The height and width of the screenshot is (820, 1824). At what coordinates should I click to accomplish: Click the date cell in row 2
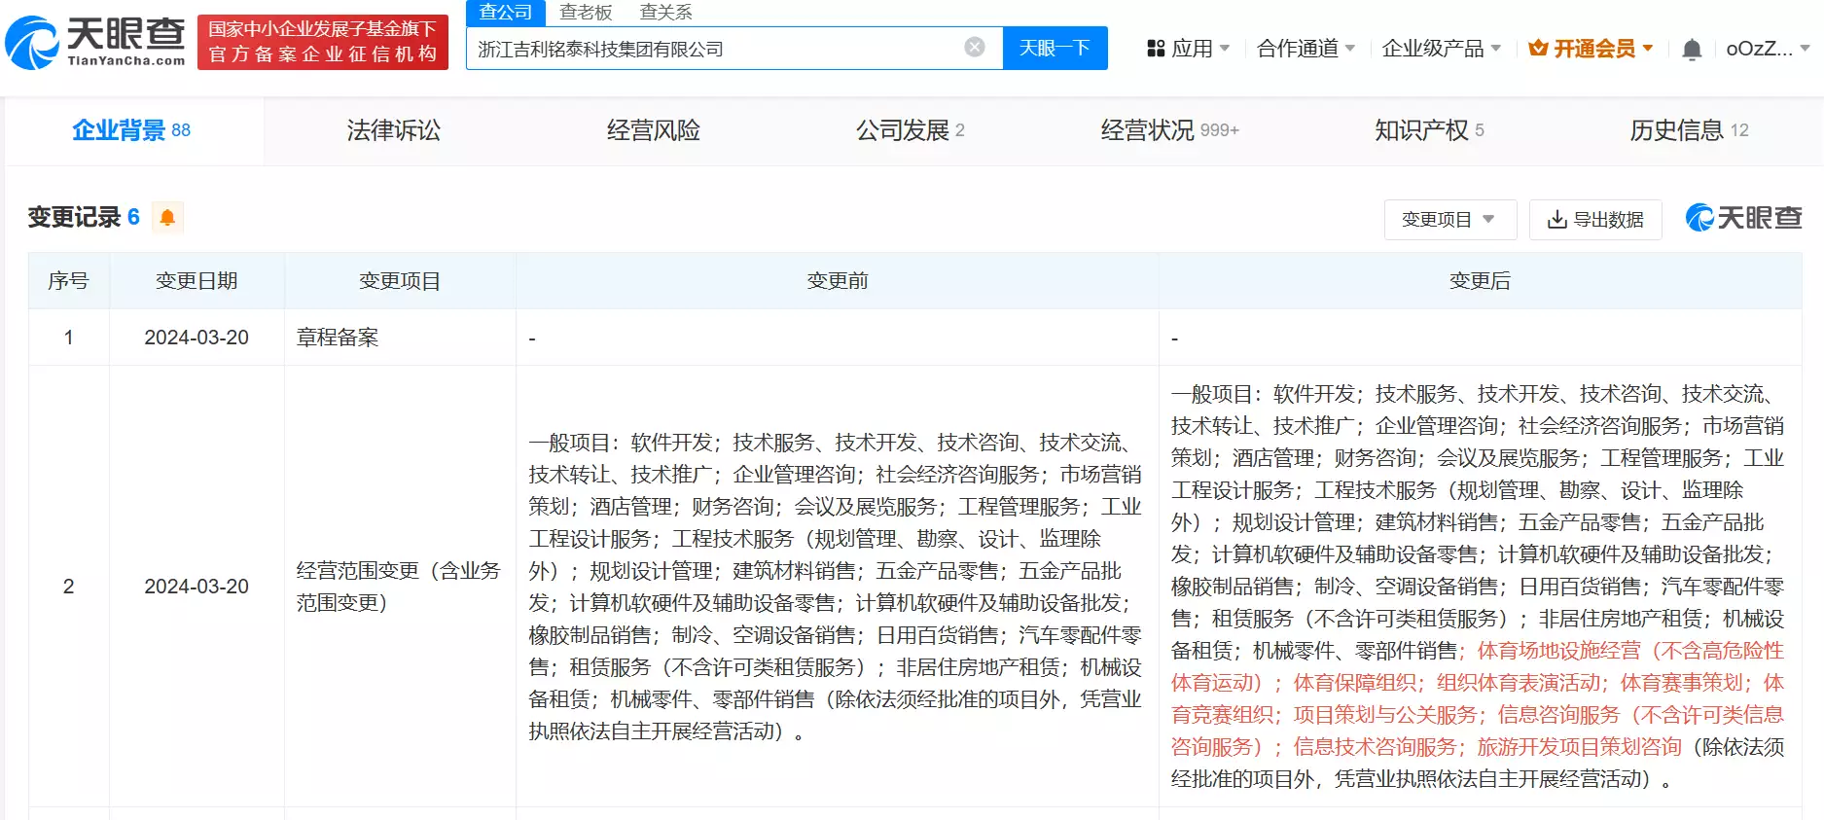197,587
